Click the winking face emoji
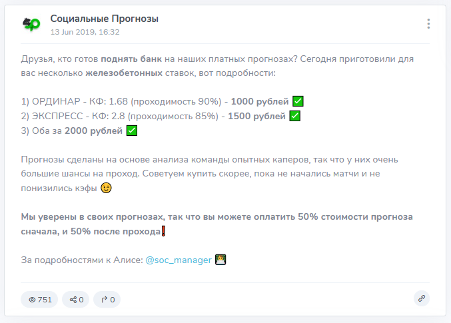This screenshot has height=323, width=451. coord(106,188)
